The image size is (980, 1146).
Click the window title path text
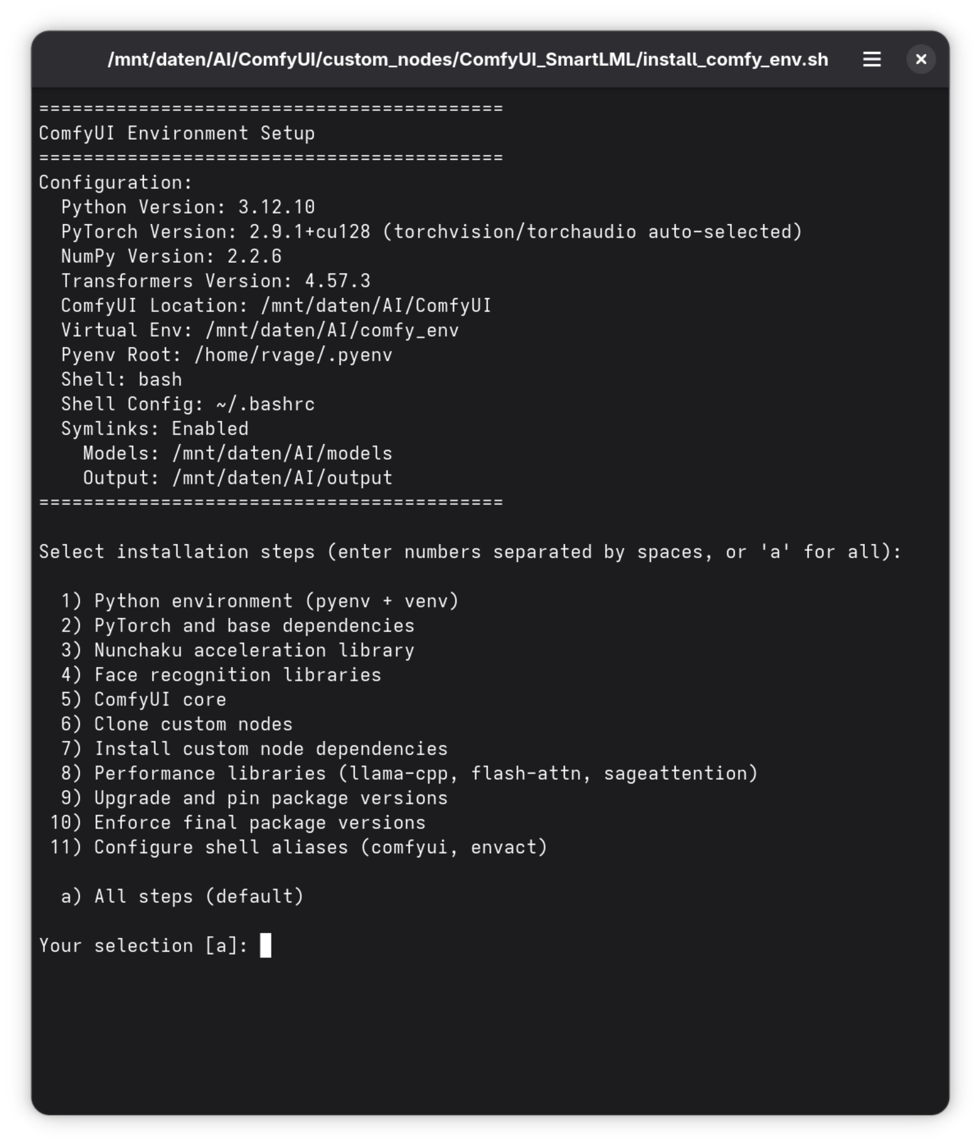(x=468, y=59)
